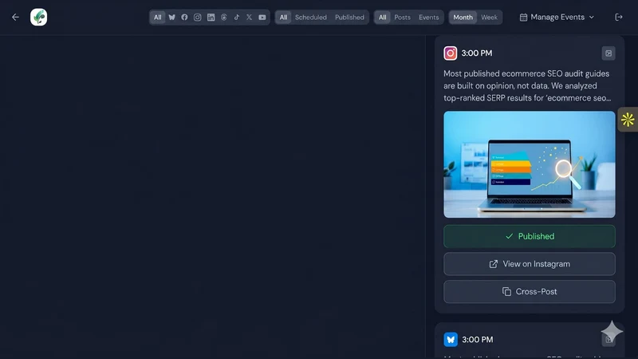Click the green Published status button

530,236
